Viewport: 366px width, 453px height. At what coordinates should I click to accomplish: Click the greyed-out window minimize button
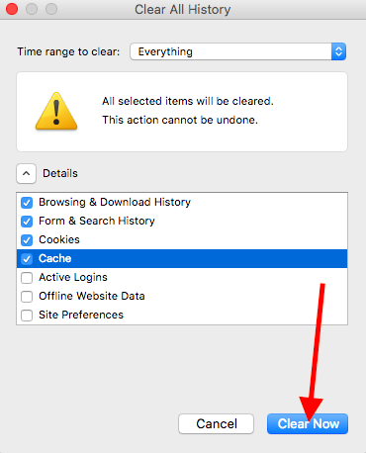click(x=32, y=9)
